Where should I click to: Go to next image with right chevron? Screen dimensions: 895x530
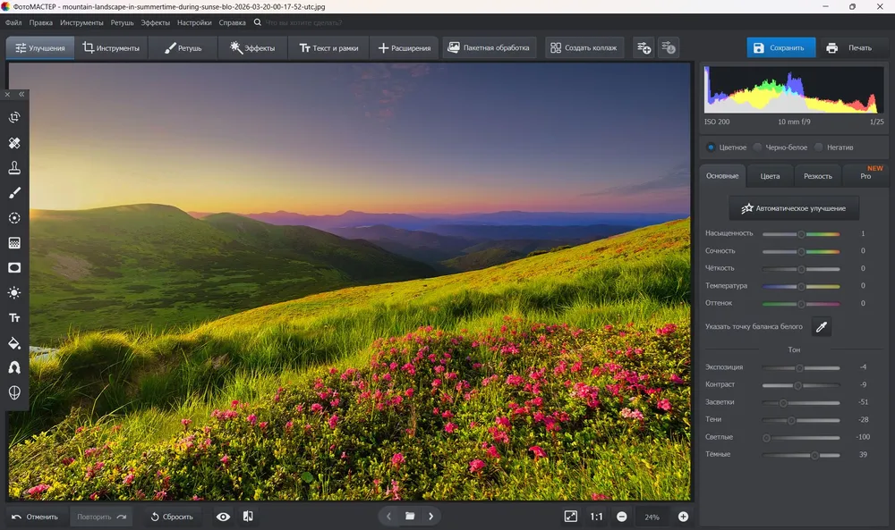(x=431, y=517)
